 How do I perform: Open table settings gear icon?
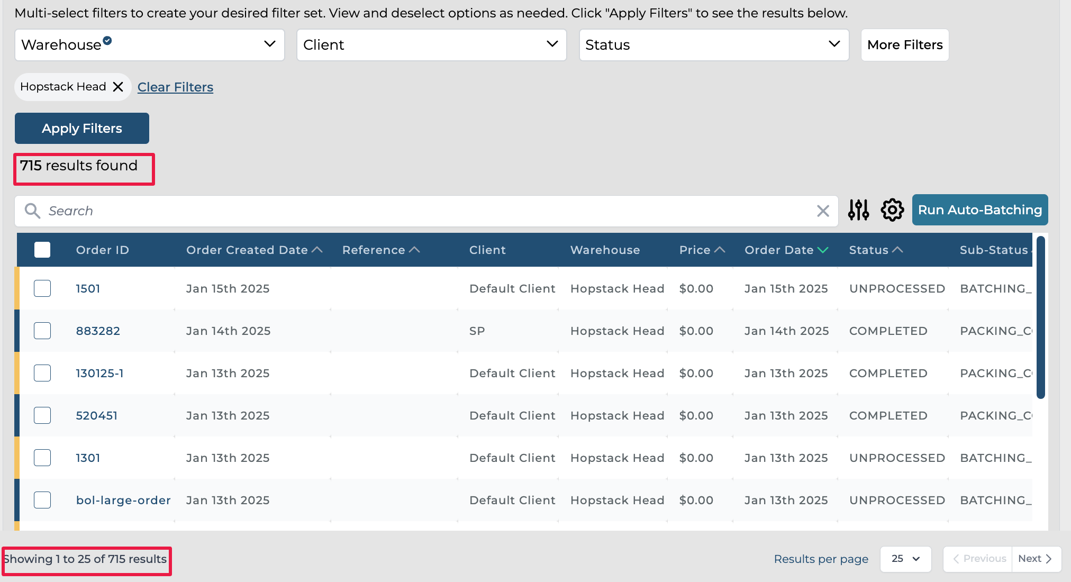tap(892, 210)
